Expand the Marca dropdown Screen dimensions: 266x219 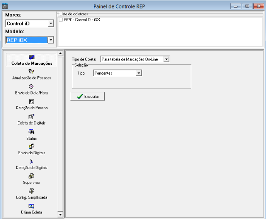pyautogui.click(x=50, y=24)
